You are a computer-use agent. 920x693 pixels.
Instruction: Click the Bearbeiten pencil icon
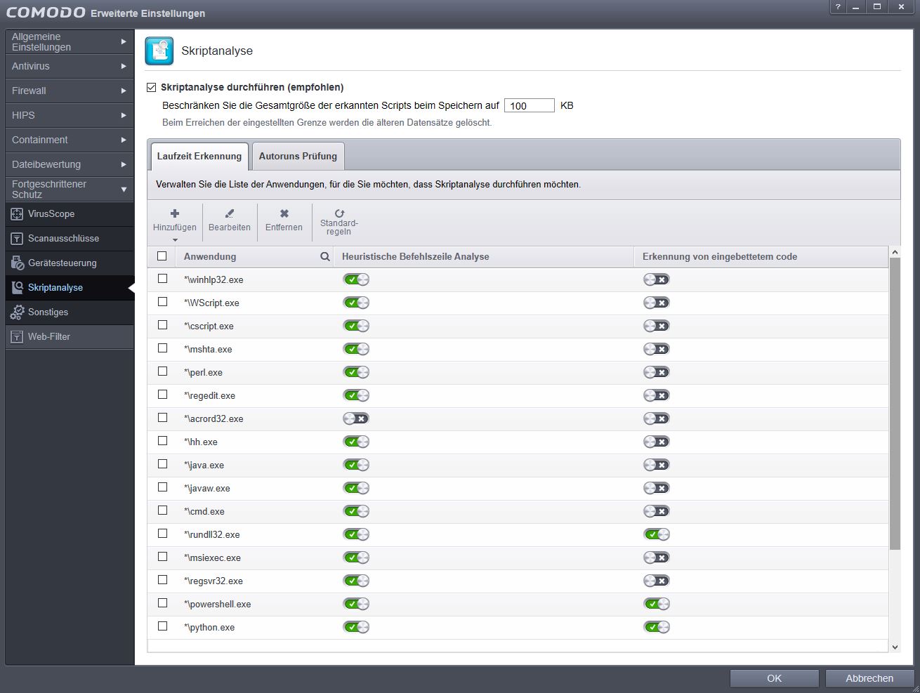[230, 213]
